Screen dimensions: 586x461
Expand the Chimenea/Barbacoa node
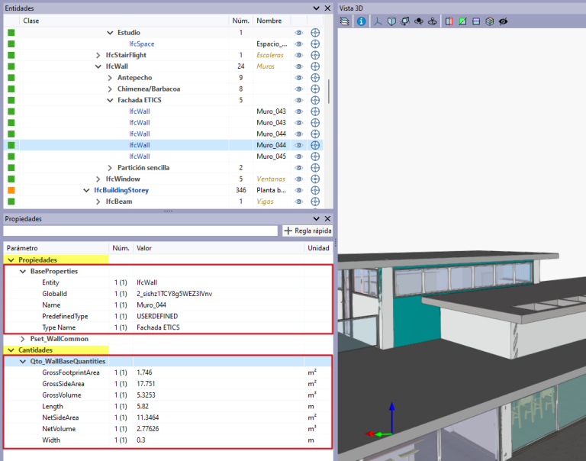click(110, 89)
